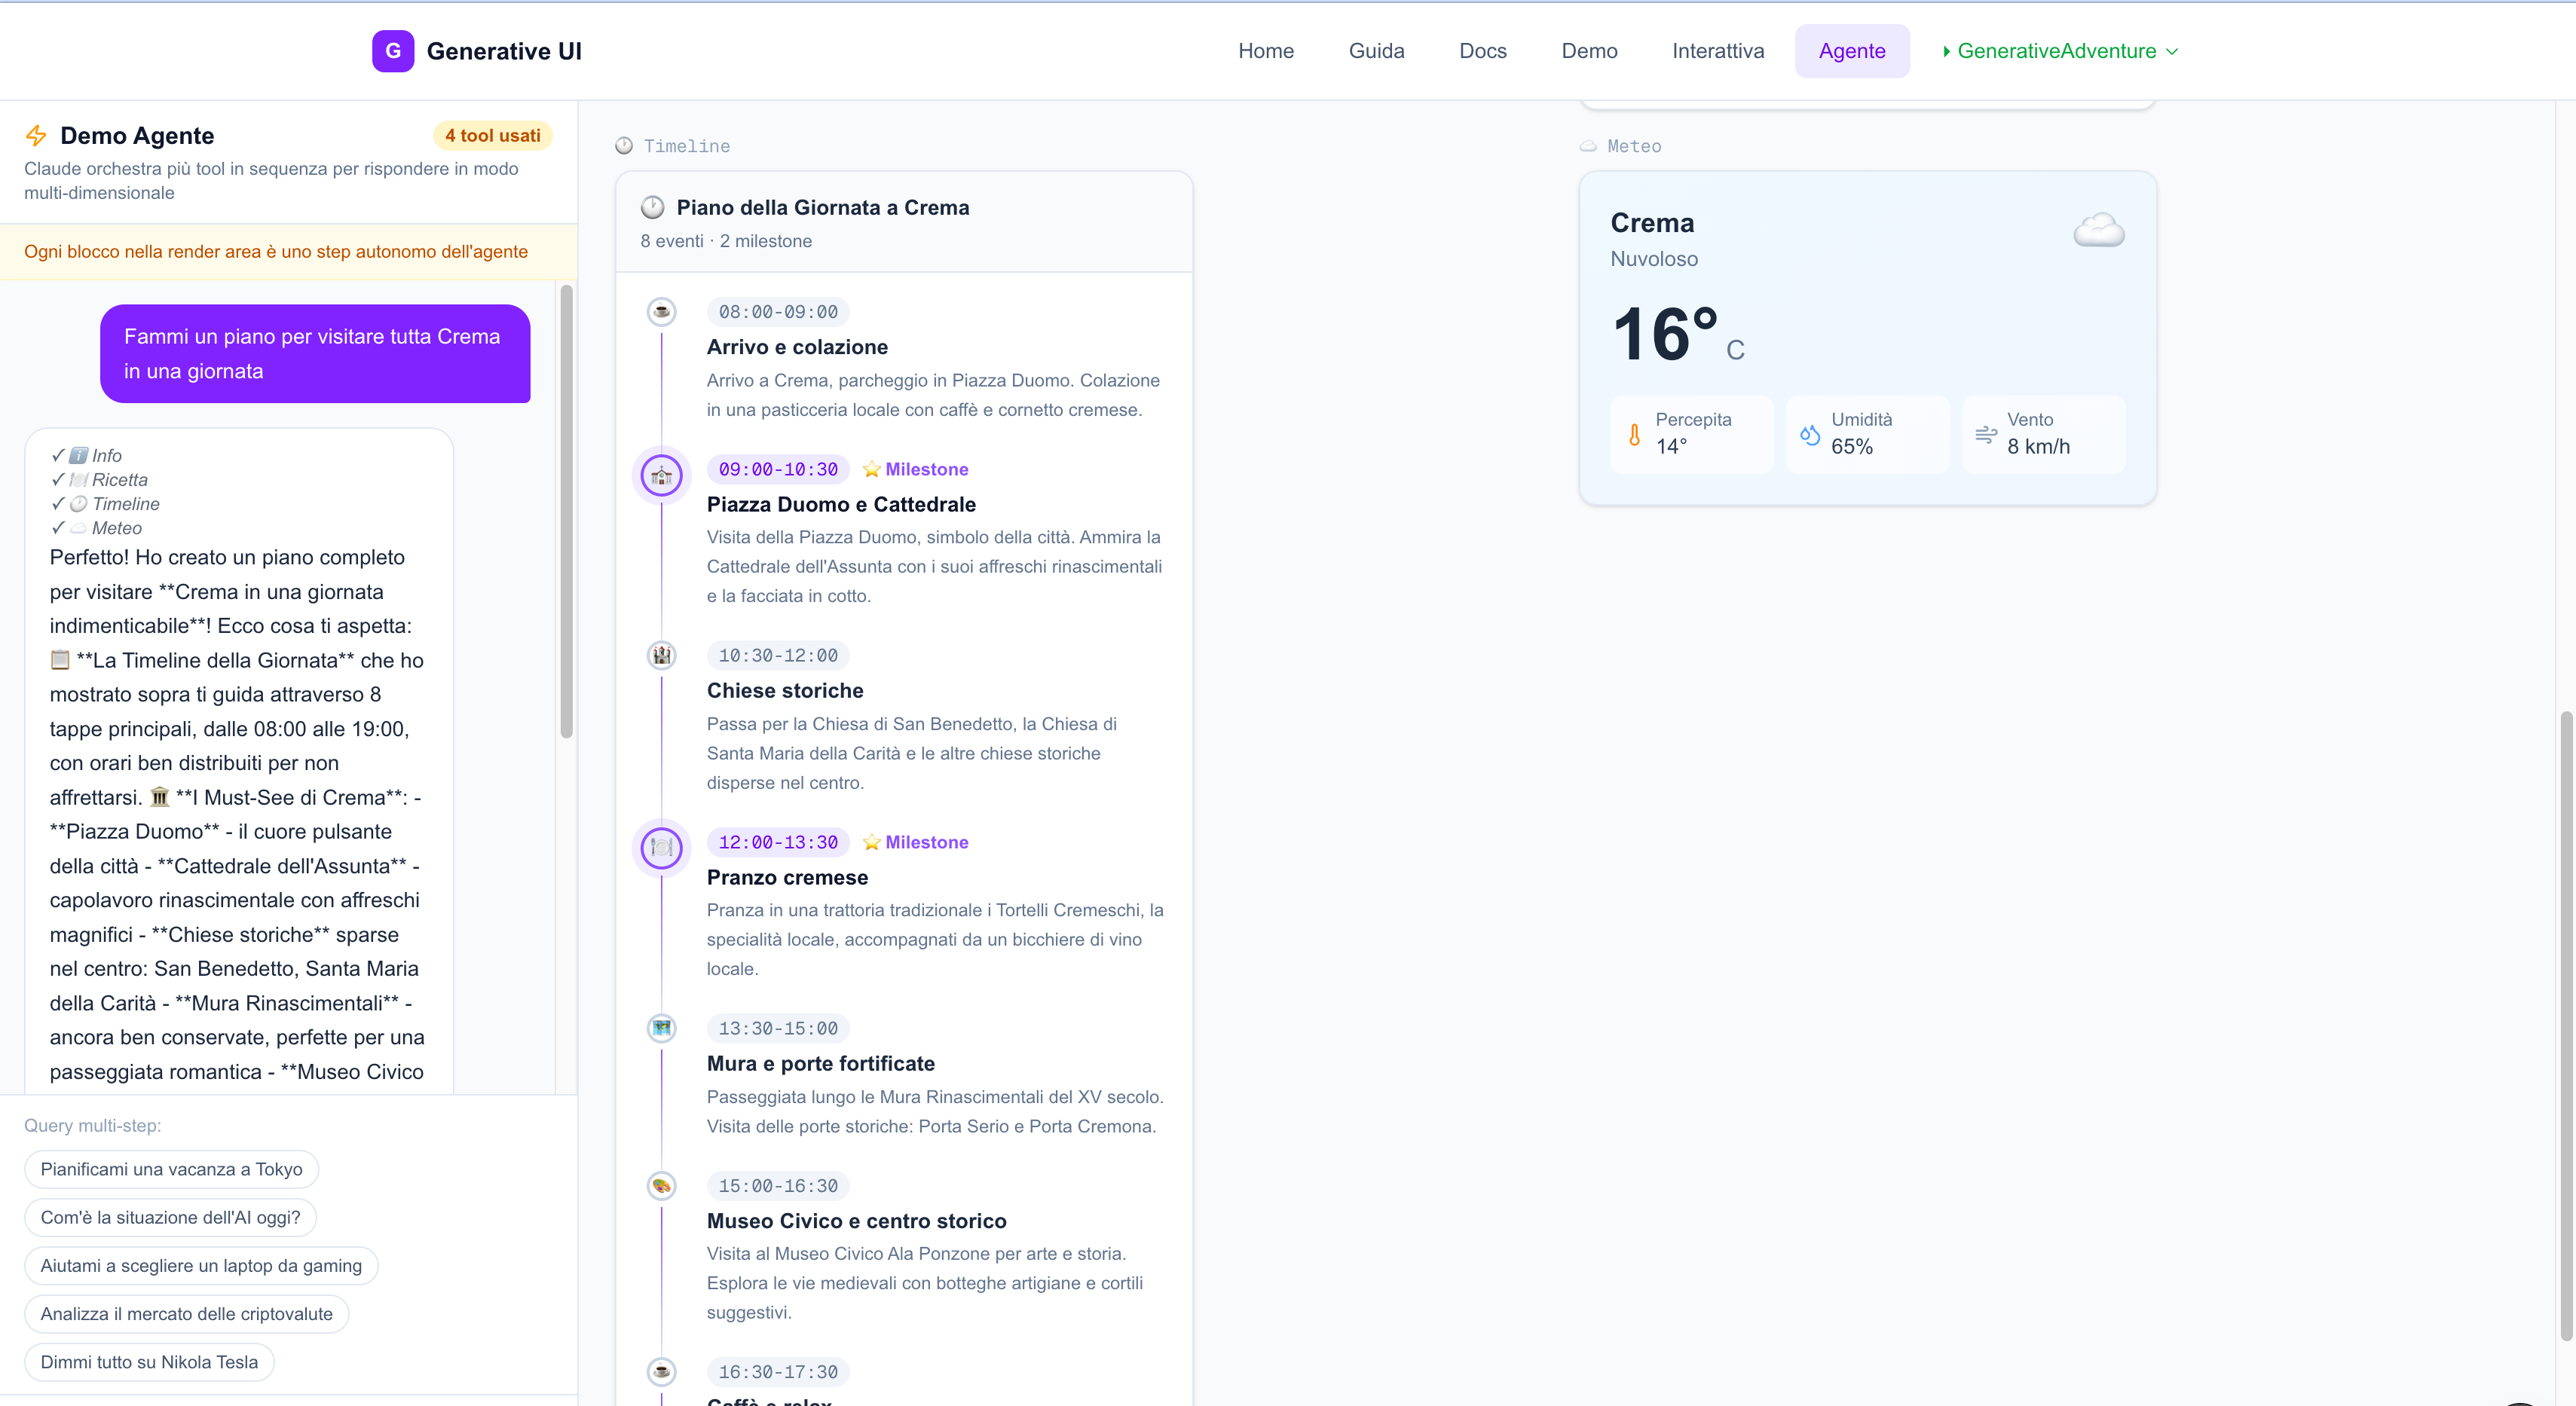Click the 'Arrivo e colazione' event title

pos(797,347)
